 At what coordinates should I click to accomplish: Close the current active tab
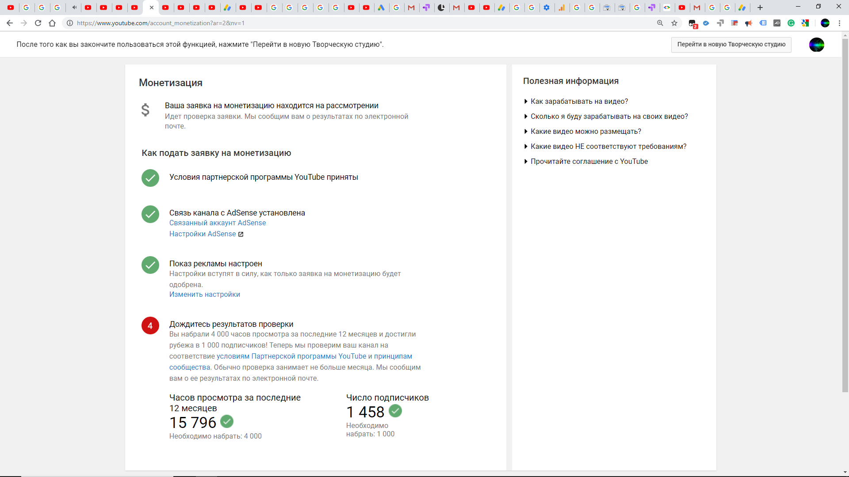click(152, 8)
